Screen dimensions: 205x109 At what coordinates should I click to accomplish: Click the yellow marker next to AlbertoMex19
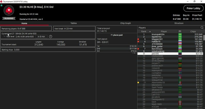[138, 83]
